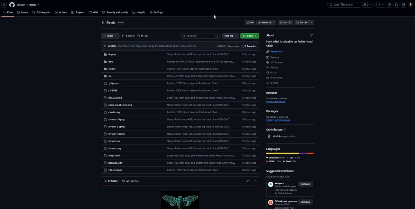Open the Actions tab
Viewport: 415px width, 209px height.
coord(61,12)
